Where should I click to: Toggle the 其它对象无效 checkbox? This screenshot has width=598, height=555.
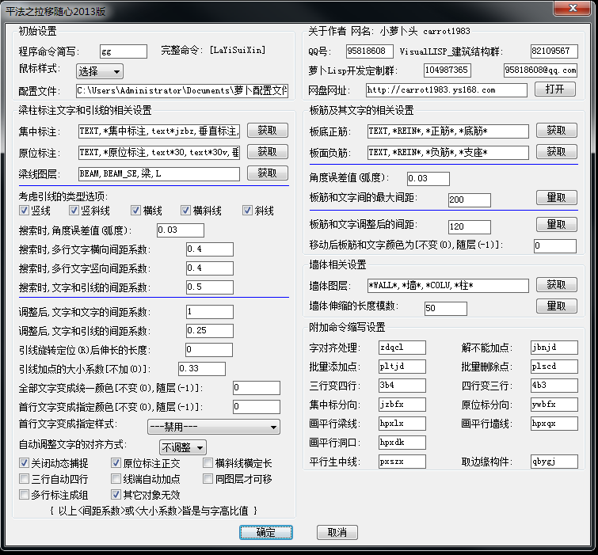116,495
